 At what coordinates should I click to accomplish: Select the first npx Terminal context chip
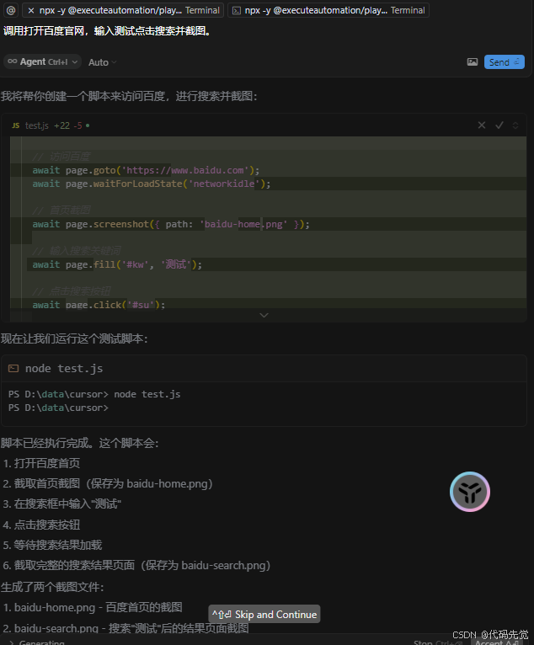coord(123,10)
